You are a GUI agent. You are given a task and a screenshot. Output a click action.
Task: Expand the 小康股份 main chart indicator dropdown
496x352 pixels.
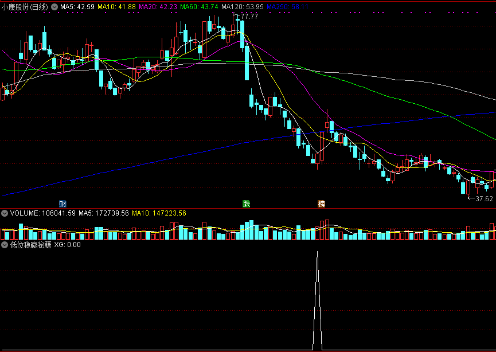click(54, 7)
